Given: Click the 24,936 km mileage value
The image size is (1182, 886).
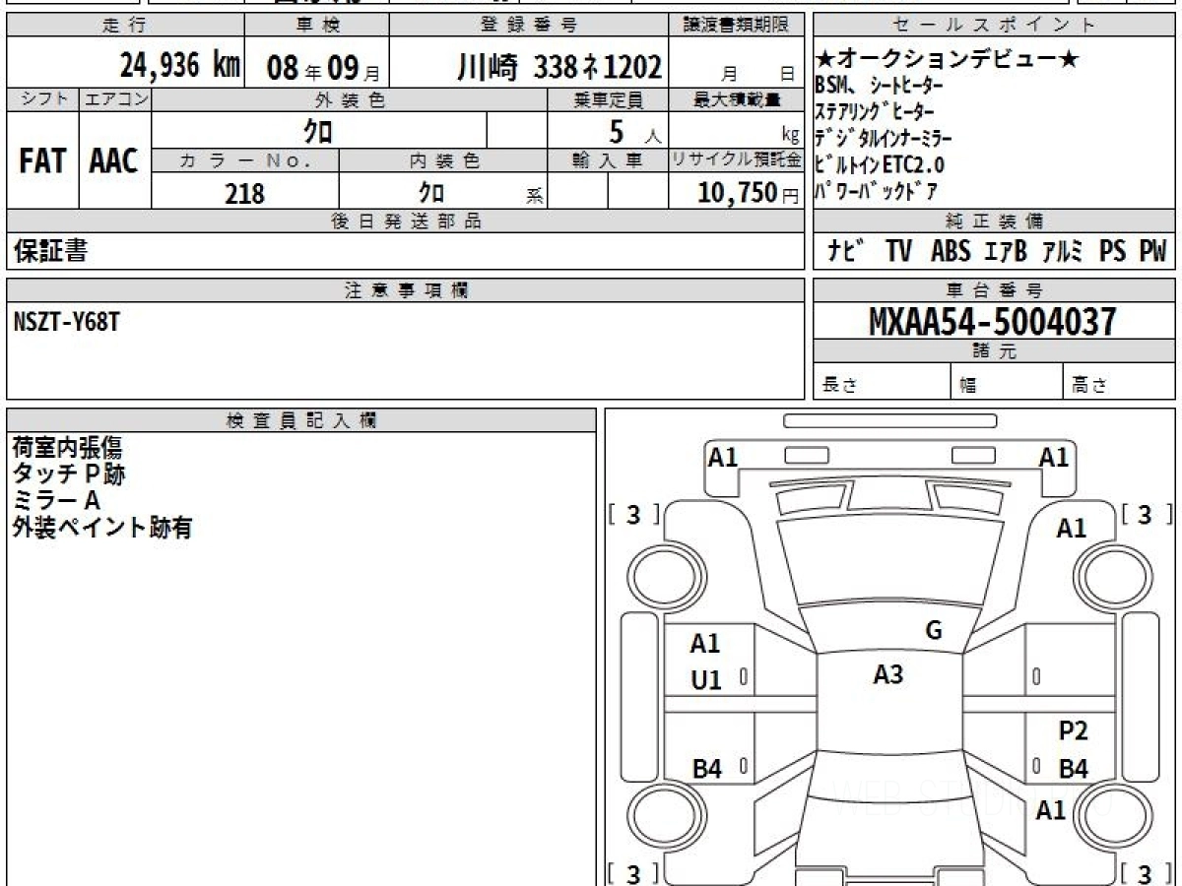Looking at the screenshot, I should pyautogui.click(x=179, y=66).
